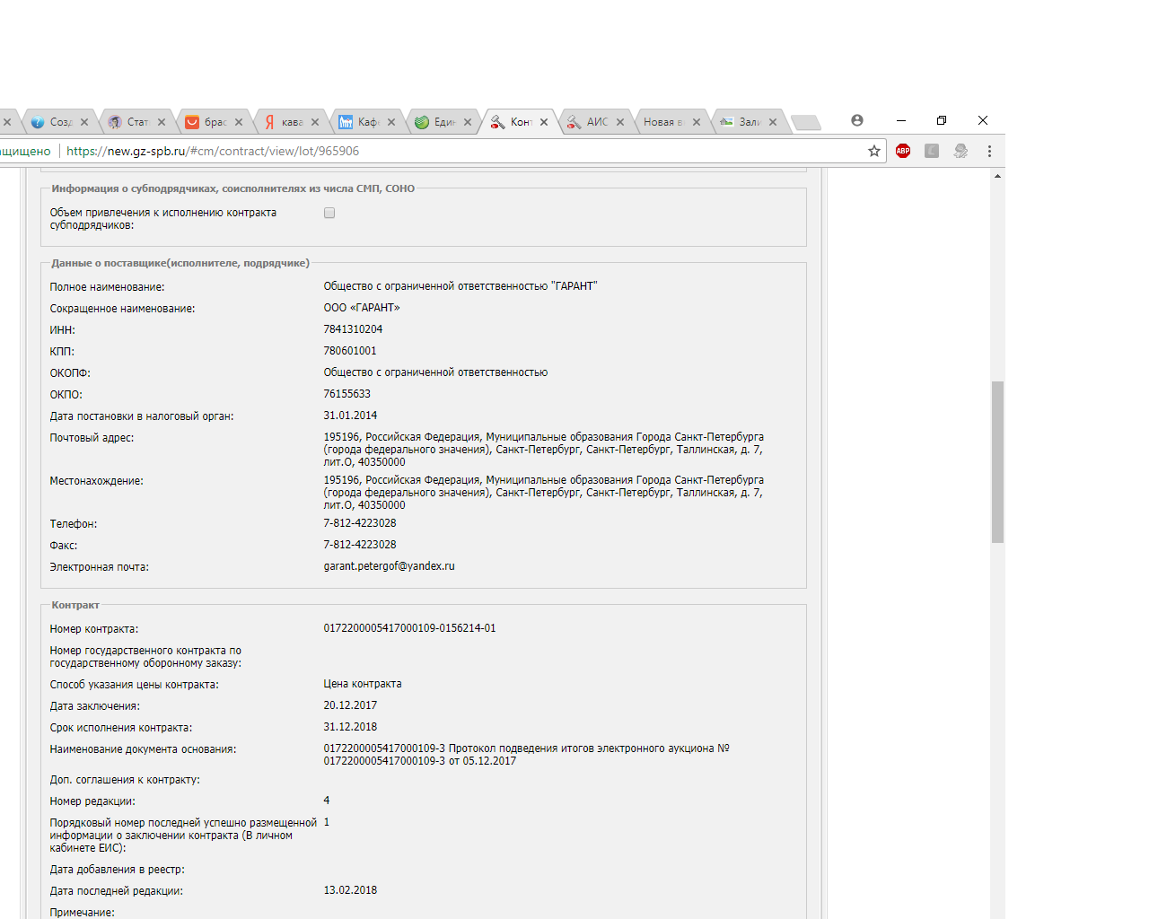
Task: Click the 'Местонахождение' address value
Action: point(544,493)
